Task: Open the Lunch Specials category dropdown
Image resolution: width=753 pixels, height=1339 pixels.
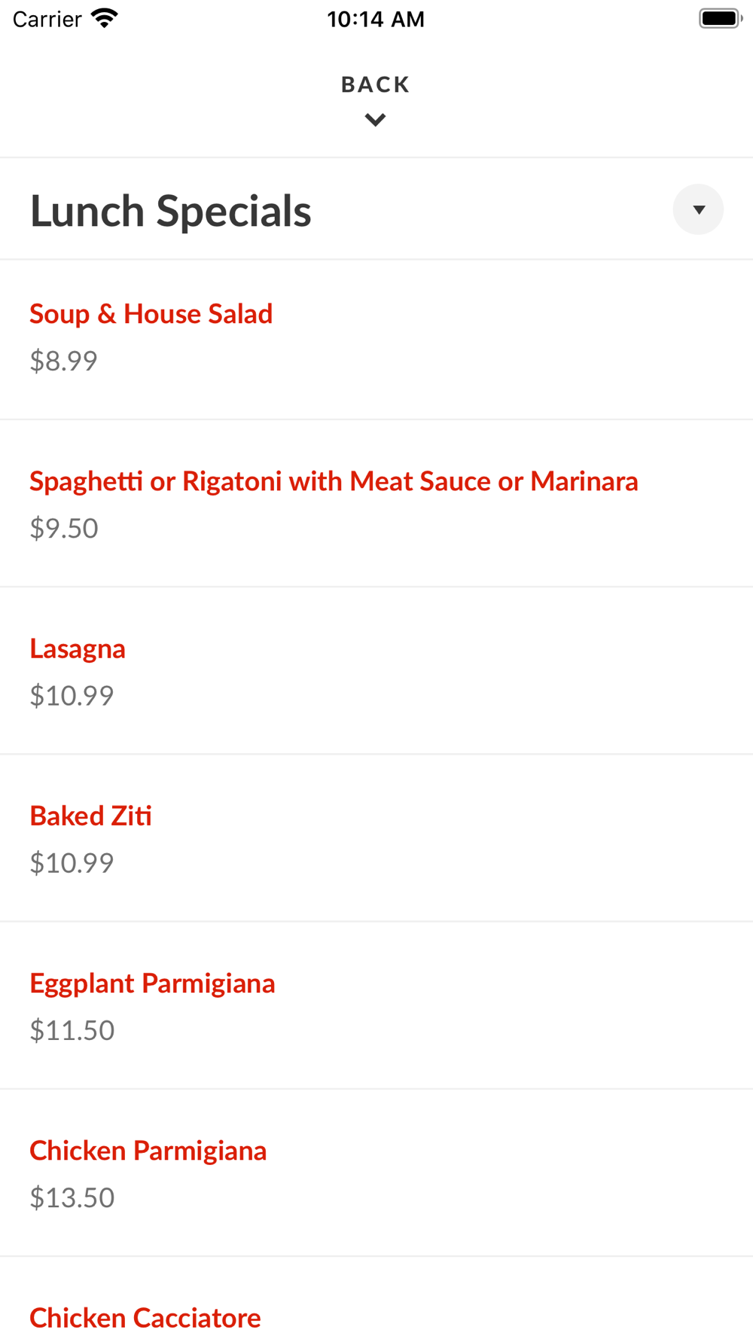Action: pyautogui.click(x=698, y=209)
